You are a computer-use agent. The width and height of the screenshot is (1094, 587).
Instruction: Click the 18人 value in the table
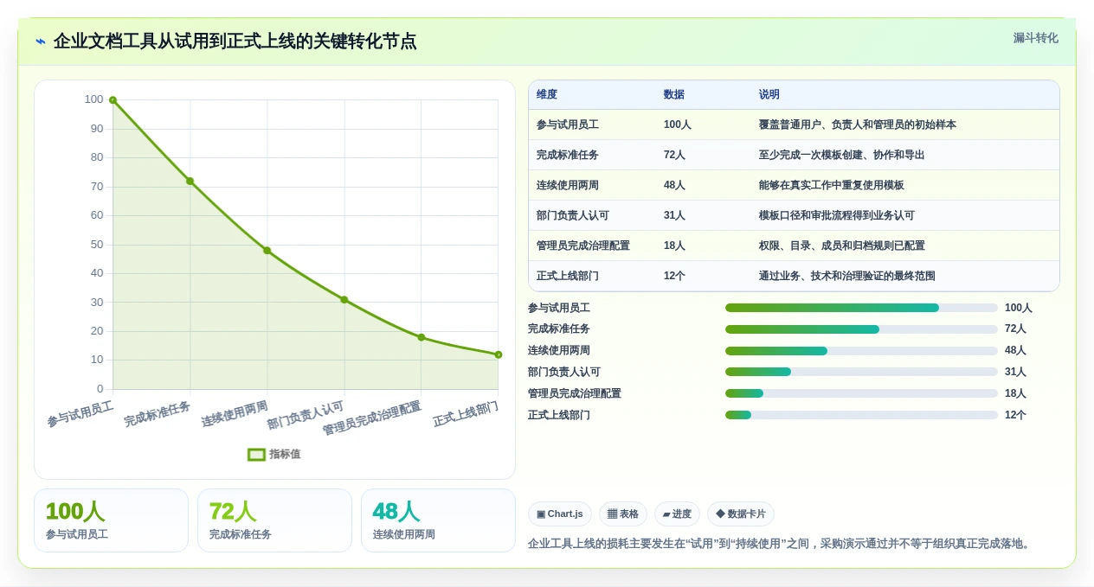pyautogui.click(x=674, y=246)
